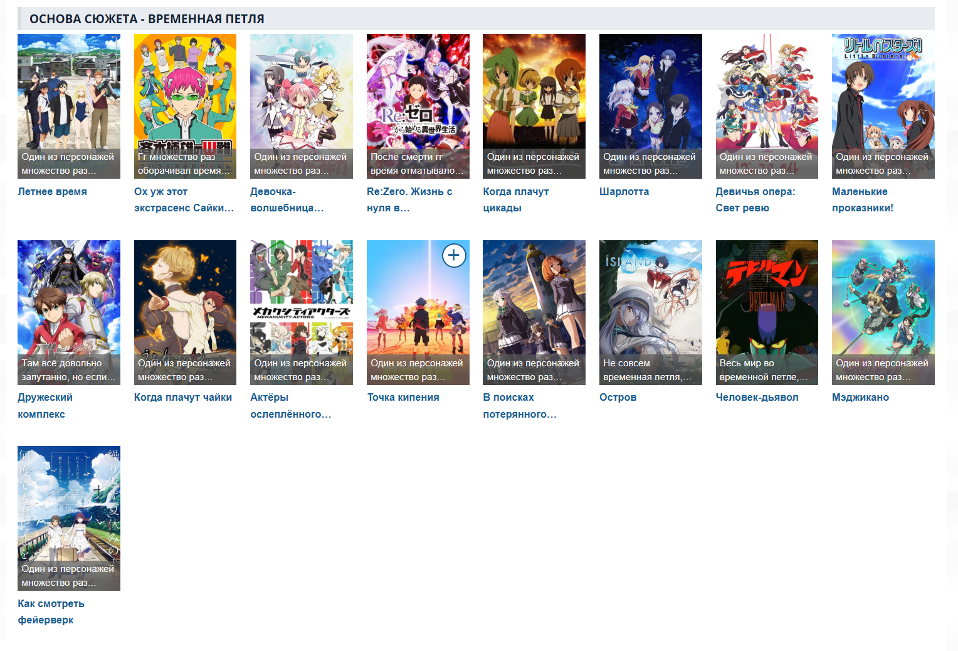The height and width of the screenshot is (651, 958).
Task: Open the Человек-дьявол title link
Action: 757,397
